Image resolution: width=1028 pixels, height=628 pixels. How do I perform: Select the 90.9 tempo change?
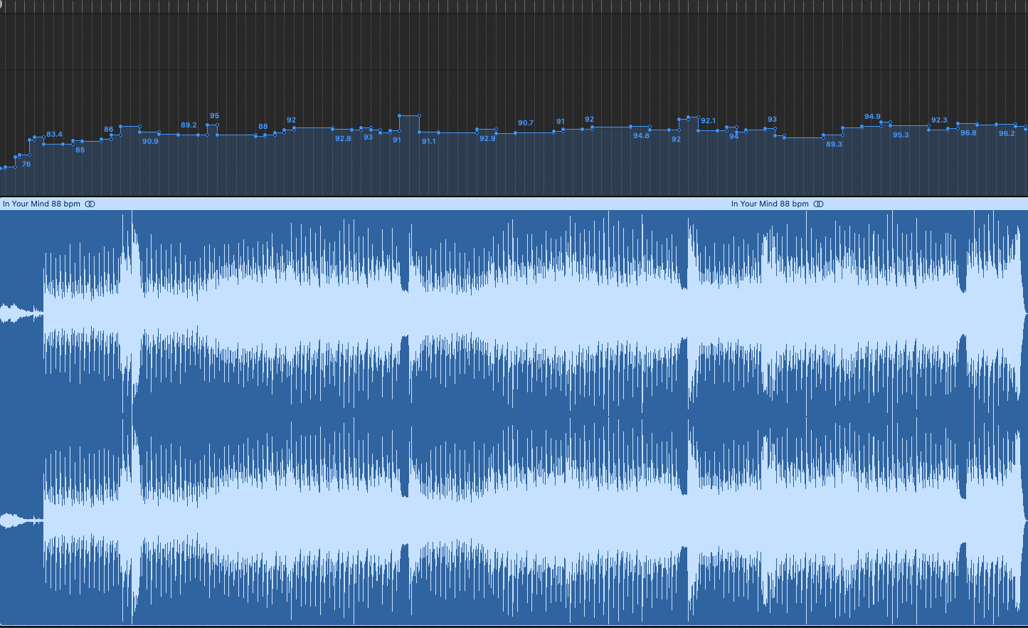point(150,142)
